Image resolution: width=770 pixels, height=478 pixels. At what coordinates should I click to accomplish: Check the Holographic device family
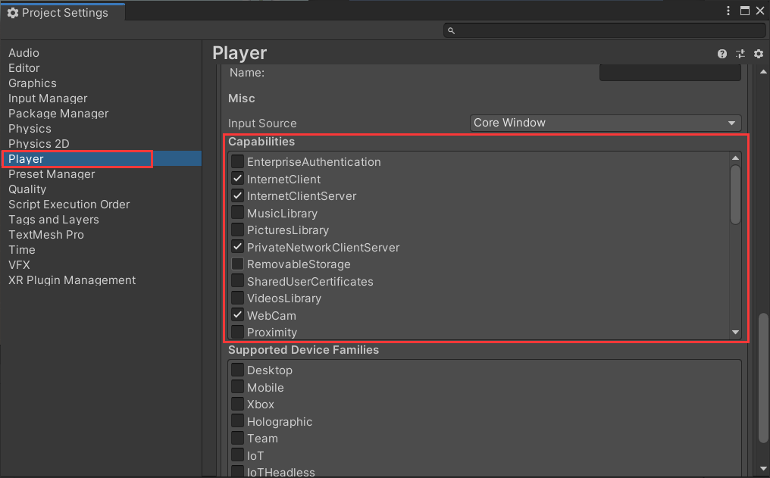[238, 422]
